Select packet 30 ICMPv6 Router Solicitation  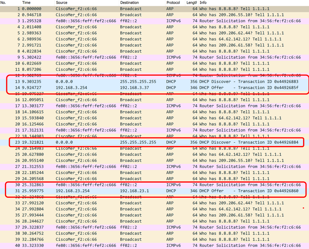click(155, 185)
